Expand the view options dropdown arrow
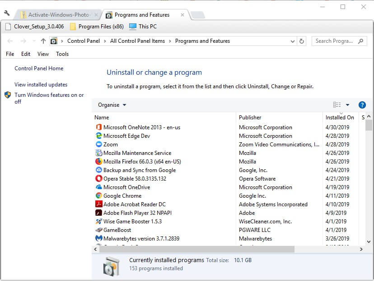The image size is (374, 281). (347, 105)
